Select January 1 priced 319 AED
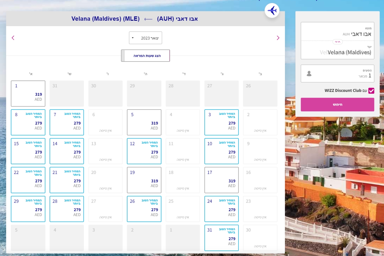 [28, 94]
